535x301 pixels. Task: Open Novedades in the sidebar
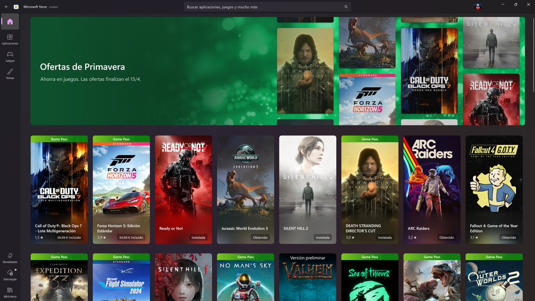pos(10,258)
